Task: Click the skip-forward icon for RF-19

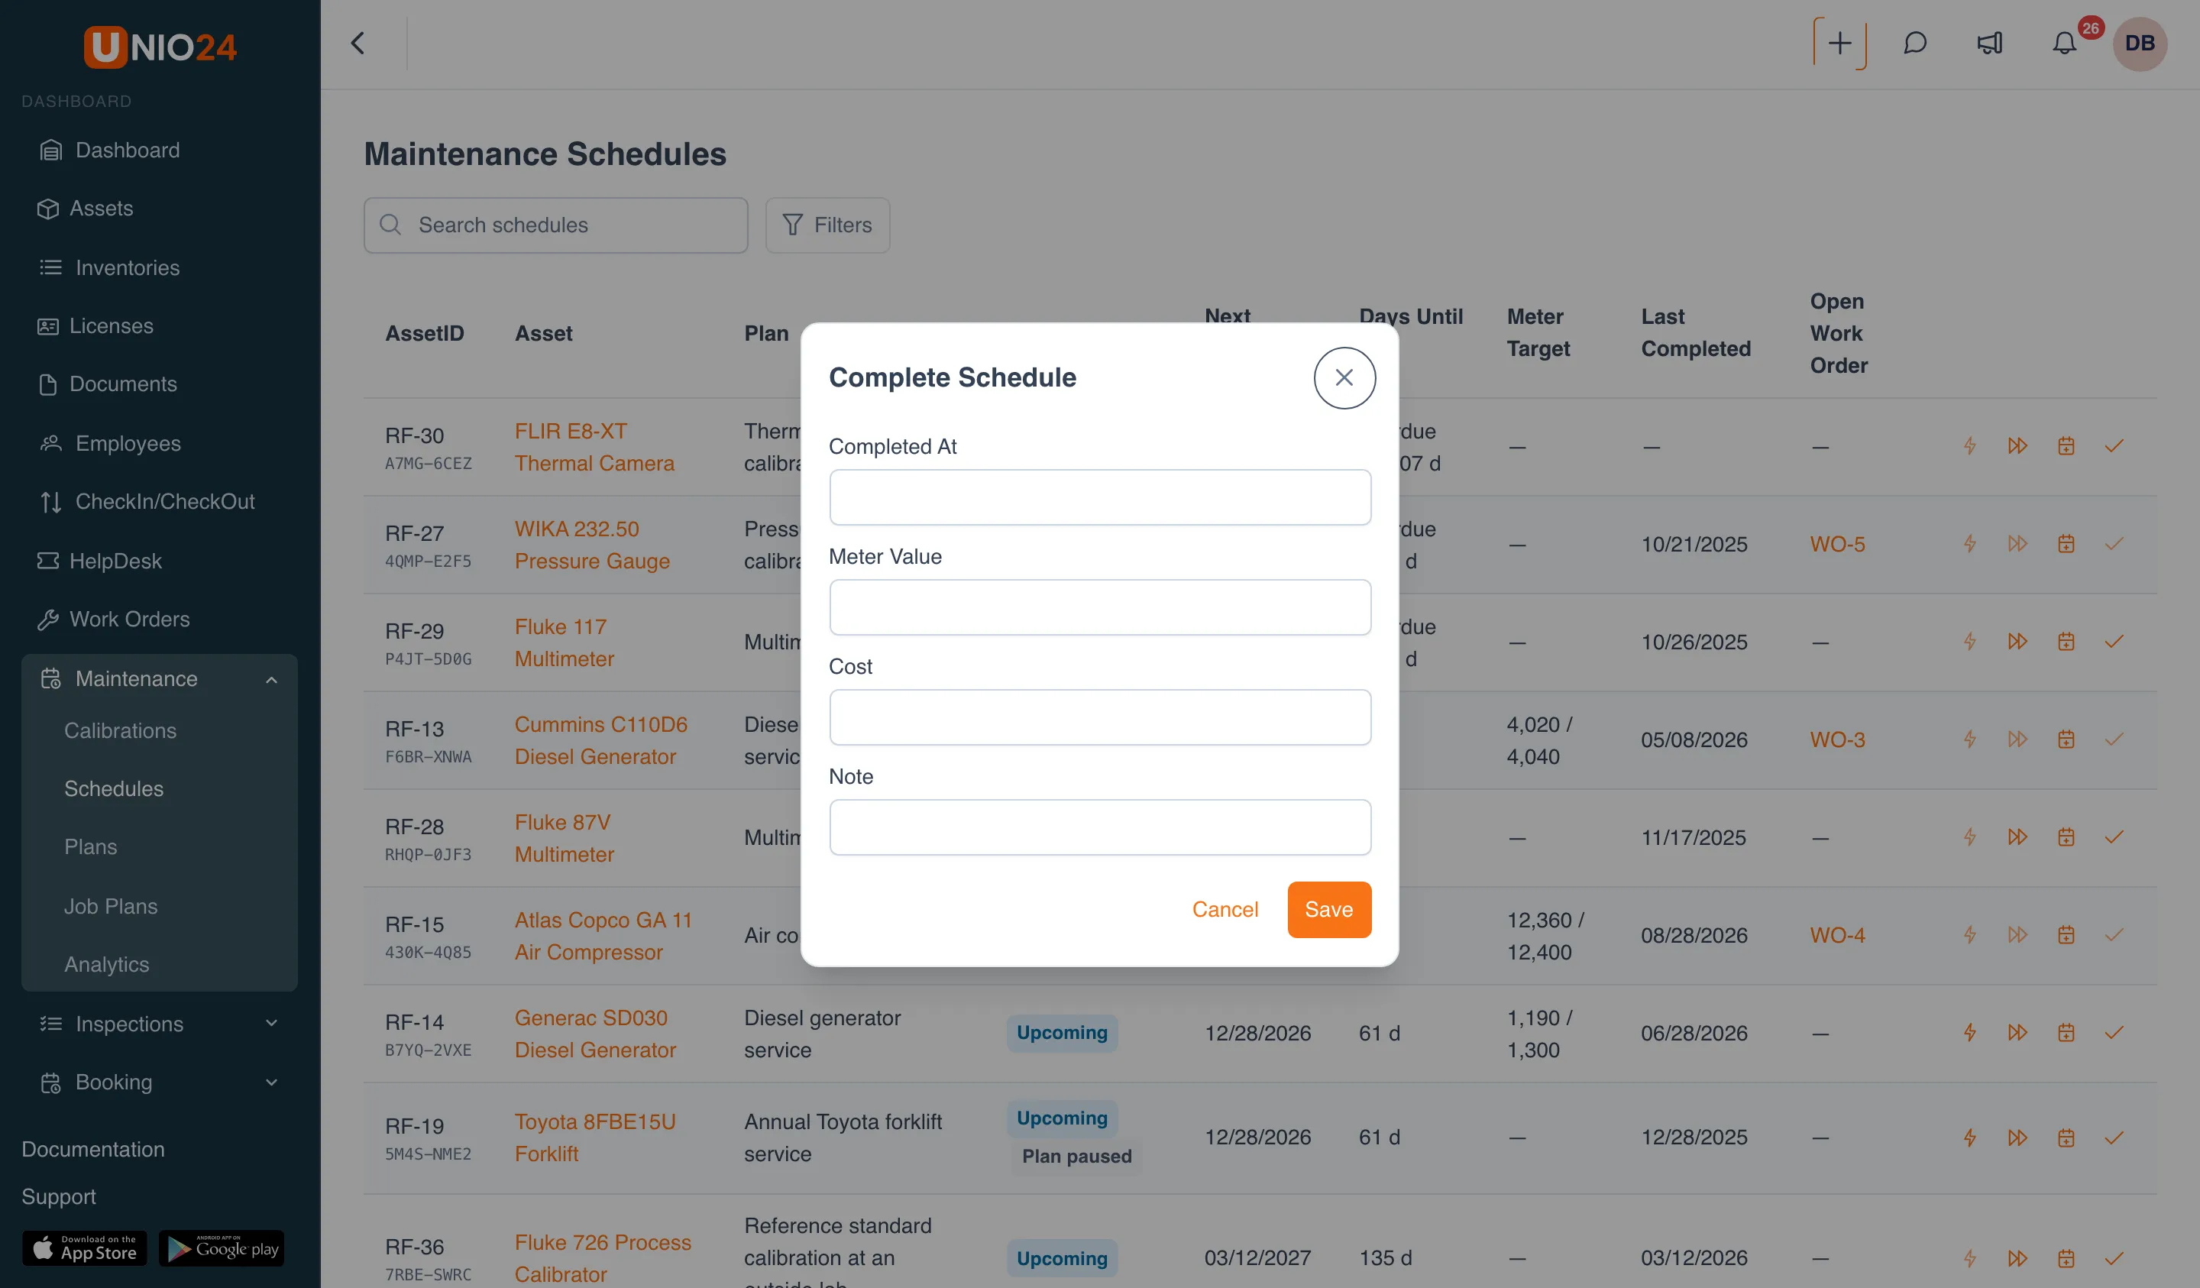Action: point(2017,1138)
